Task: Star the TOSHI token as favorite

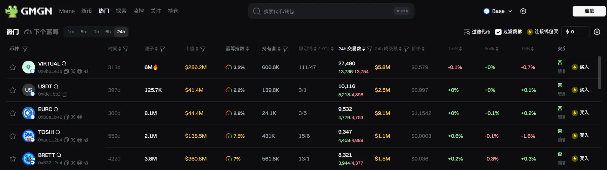Action: pyautogui.click(x=13, y=136)
